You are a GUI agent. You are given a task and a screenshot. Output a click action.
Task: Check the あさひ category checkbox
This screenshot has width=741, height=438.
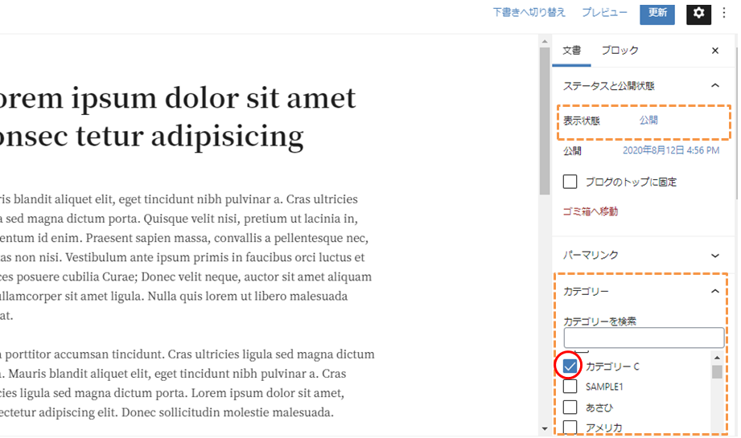570,407
